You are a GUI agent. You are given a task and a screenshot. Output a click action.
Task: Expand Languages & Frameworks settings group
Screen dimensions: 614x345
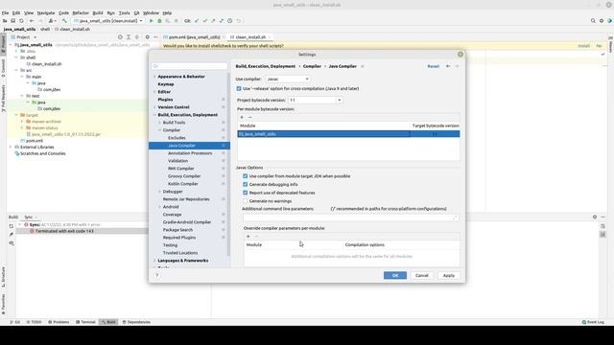[x=155, y=261]
